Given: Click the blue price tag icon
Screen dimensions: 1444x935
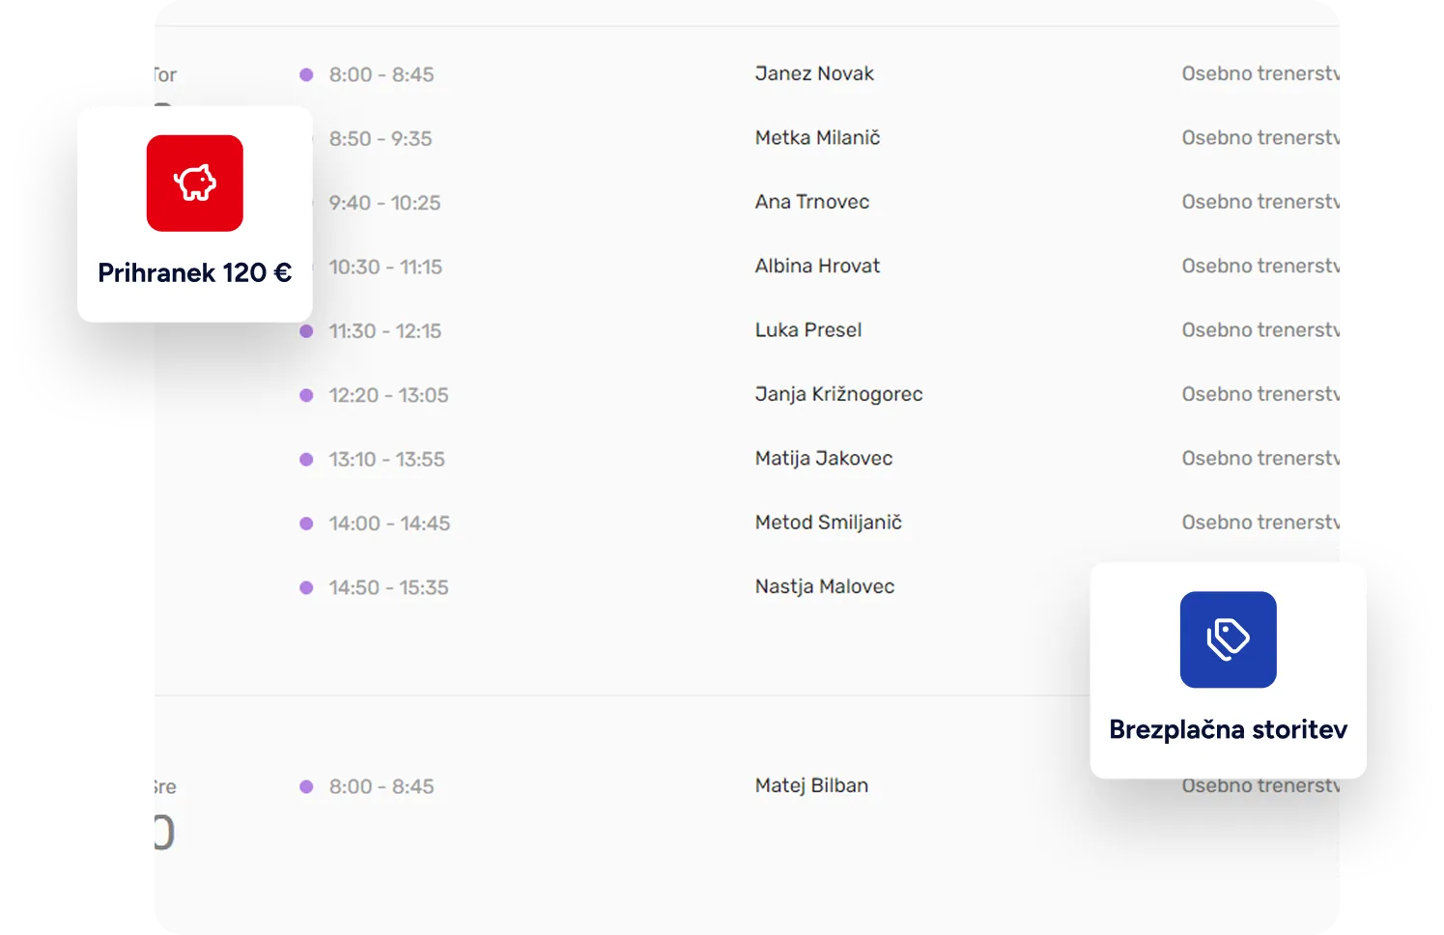Looking at the screenshot, I should point(1229,639).
